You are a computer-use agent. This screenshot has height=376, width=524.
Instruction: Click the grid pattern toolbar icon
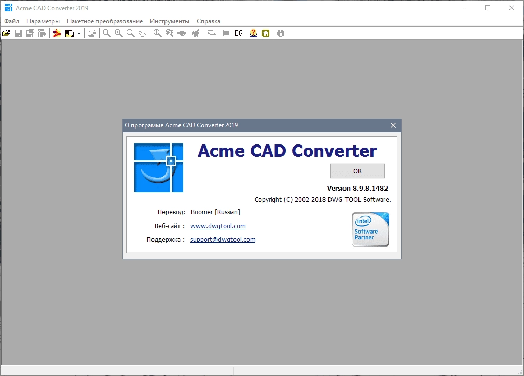click(227, 33)
